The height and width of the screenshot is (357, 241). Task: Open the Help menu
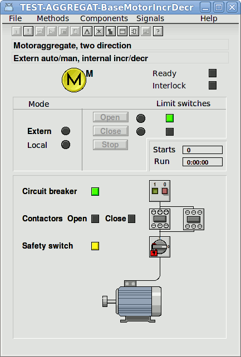coord(209,18)
